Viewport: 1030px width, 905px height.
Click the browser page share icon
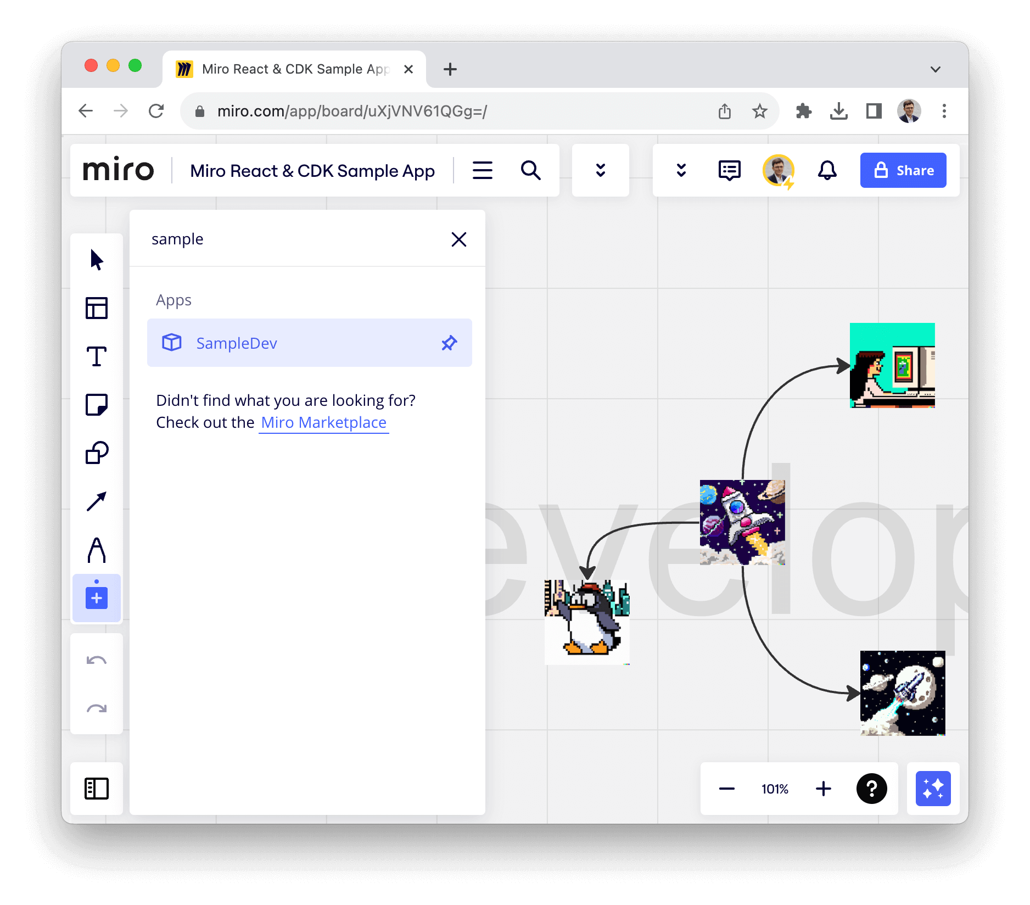pyautogui.click(x=725, y=111)
